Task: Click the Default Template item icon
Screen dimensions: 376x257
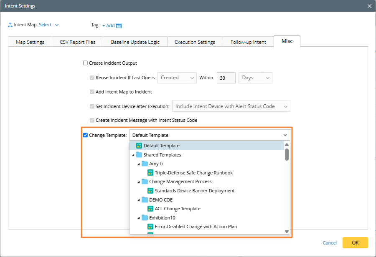Action: pyautogui.click(x=139, y=146)
